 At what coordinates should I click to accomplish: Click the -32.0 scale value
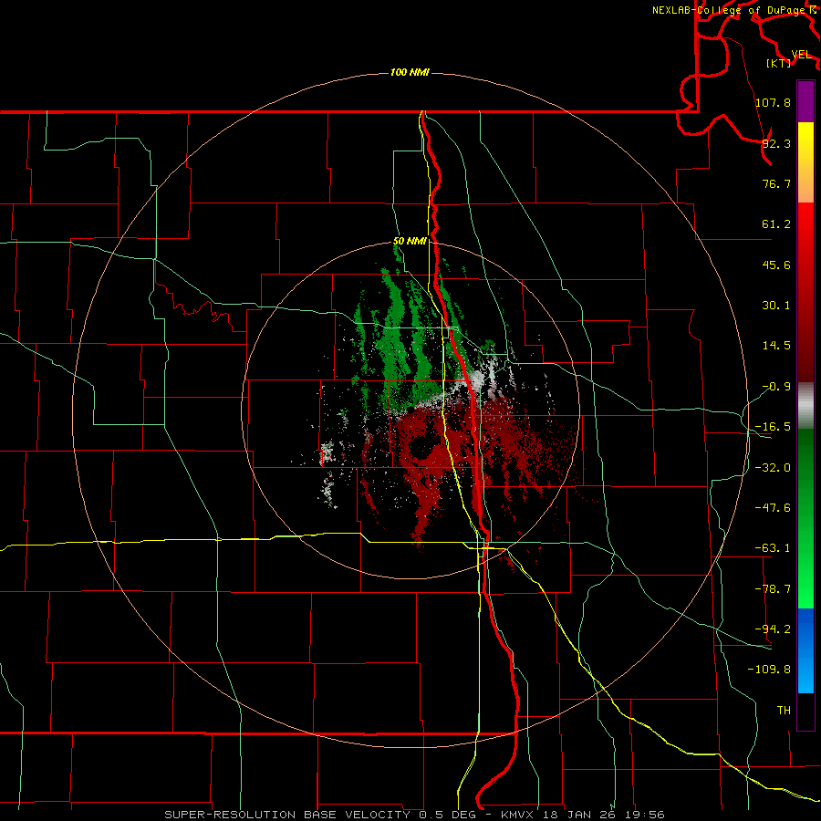773,468
